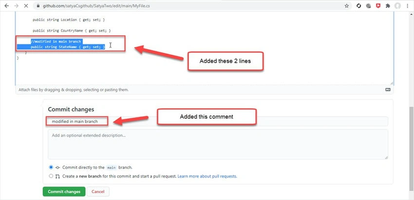Image resolution: width=414 pixels, height=200 pixels.
Task: Click the profile avatar in the toolbar
Action: pos(397,6)
